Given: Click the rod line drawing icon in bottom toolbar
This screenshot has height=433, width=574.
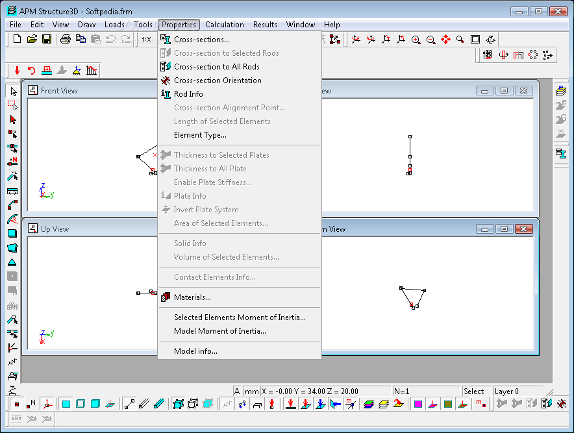Looking at the screenshot, I should (x=129, y=404).
